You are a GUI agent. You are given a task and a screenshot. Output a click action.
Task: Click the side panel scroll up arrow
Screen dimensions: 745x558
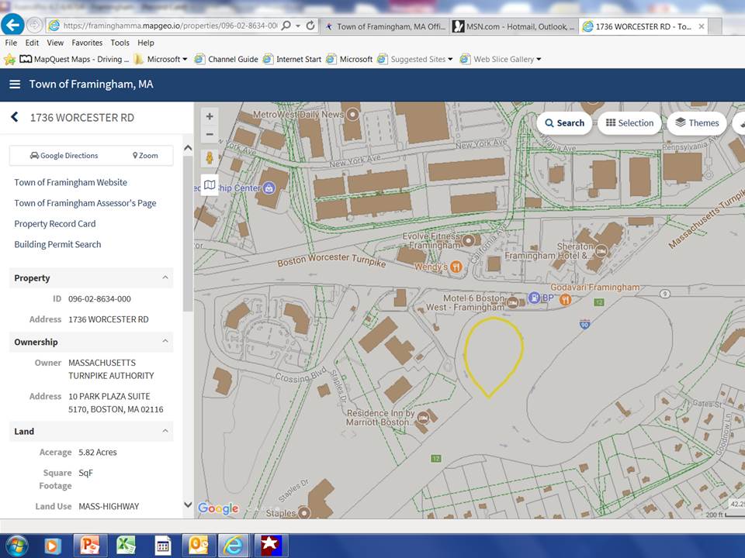point(188,148)
